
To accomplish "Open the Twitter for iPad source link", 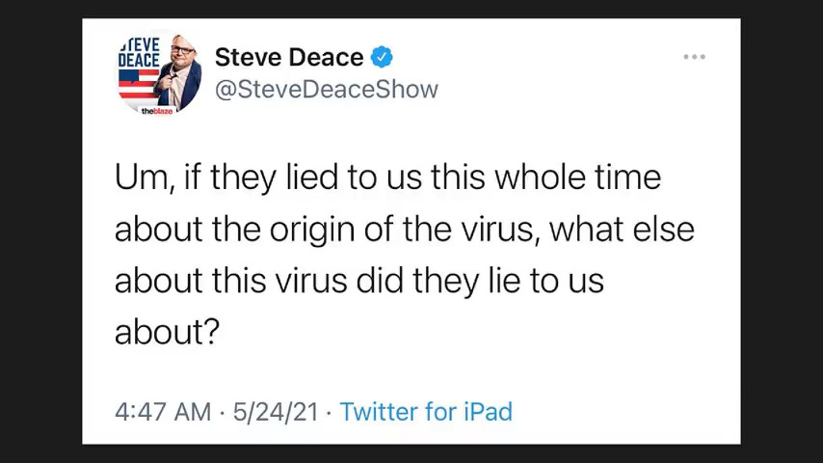I will click(x=426, y=412).
